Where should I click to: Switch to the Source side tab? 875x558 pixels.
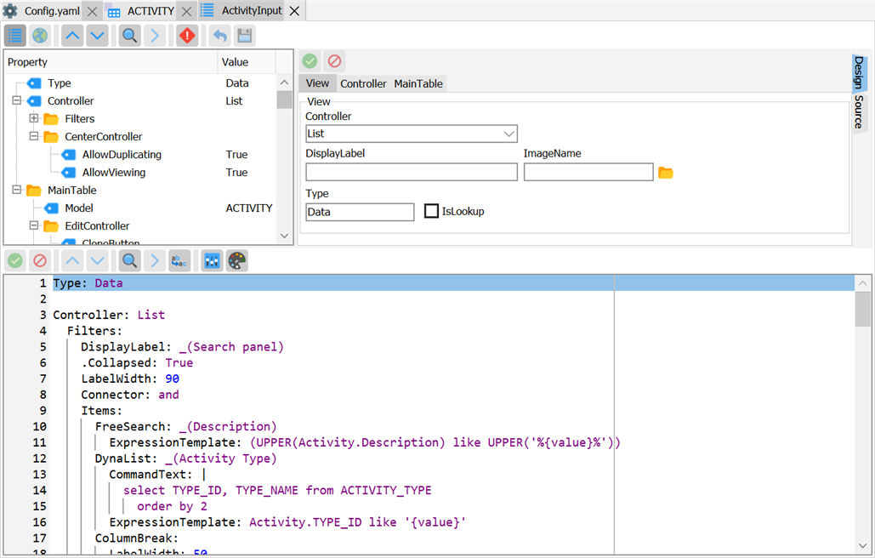(x=859, y=111)
